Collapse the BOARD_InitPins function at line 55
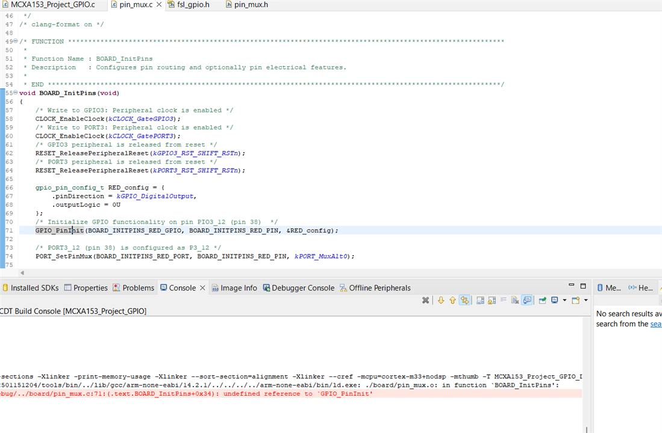The image size is (662, 433). pos(16,93)
